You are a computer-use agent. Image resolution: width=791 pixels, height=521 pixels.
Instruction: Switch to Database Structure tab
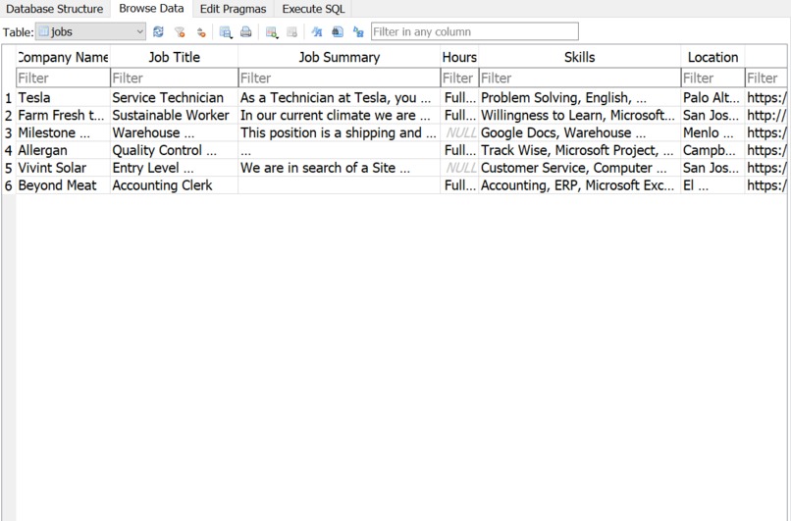[55, 9]
